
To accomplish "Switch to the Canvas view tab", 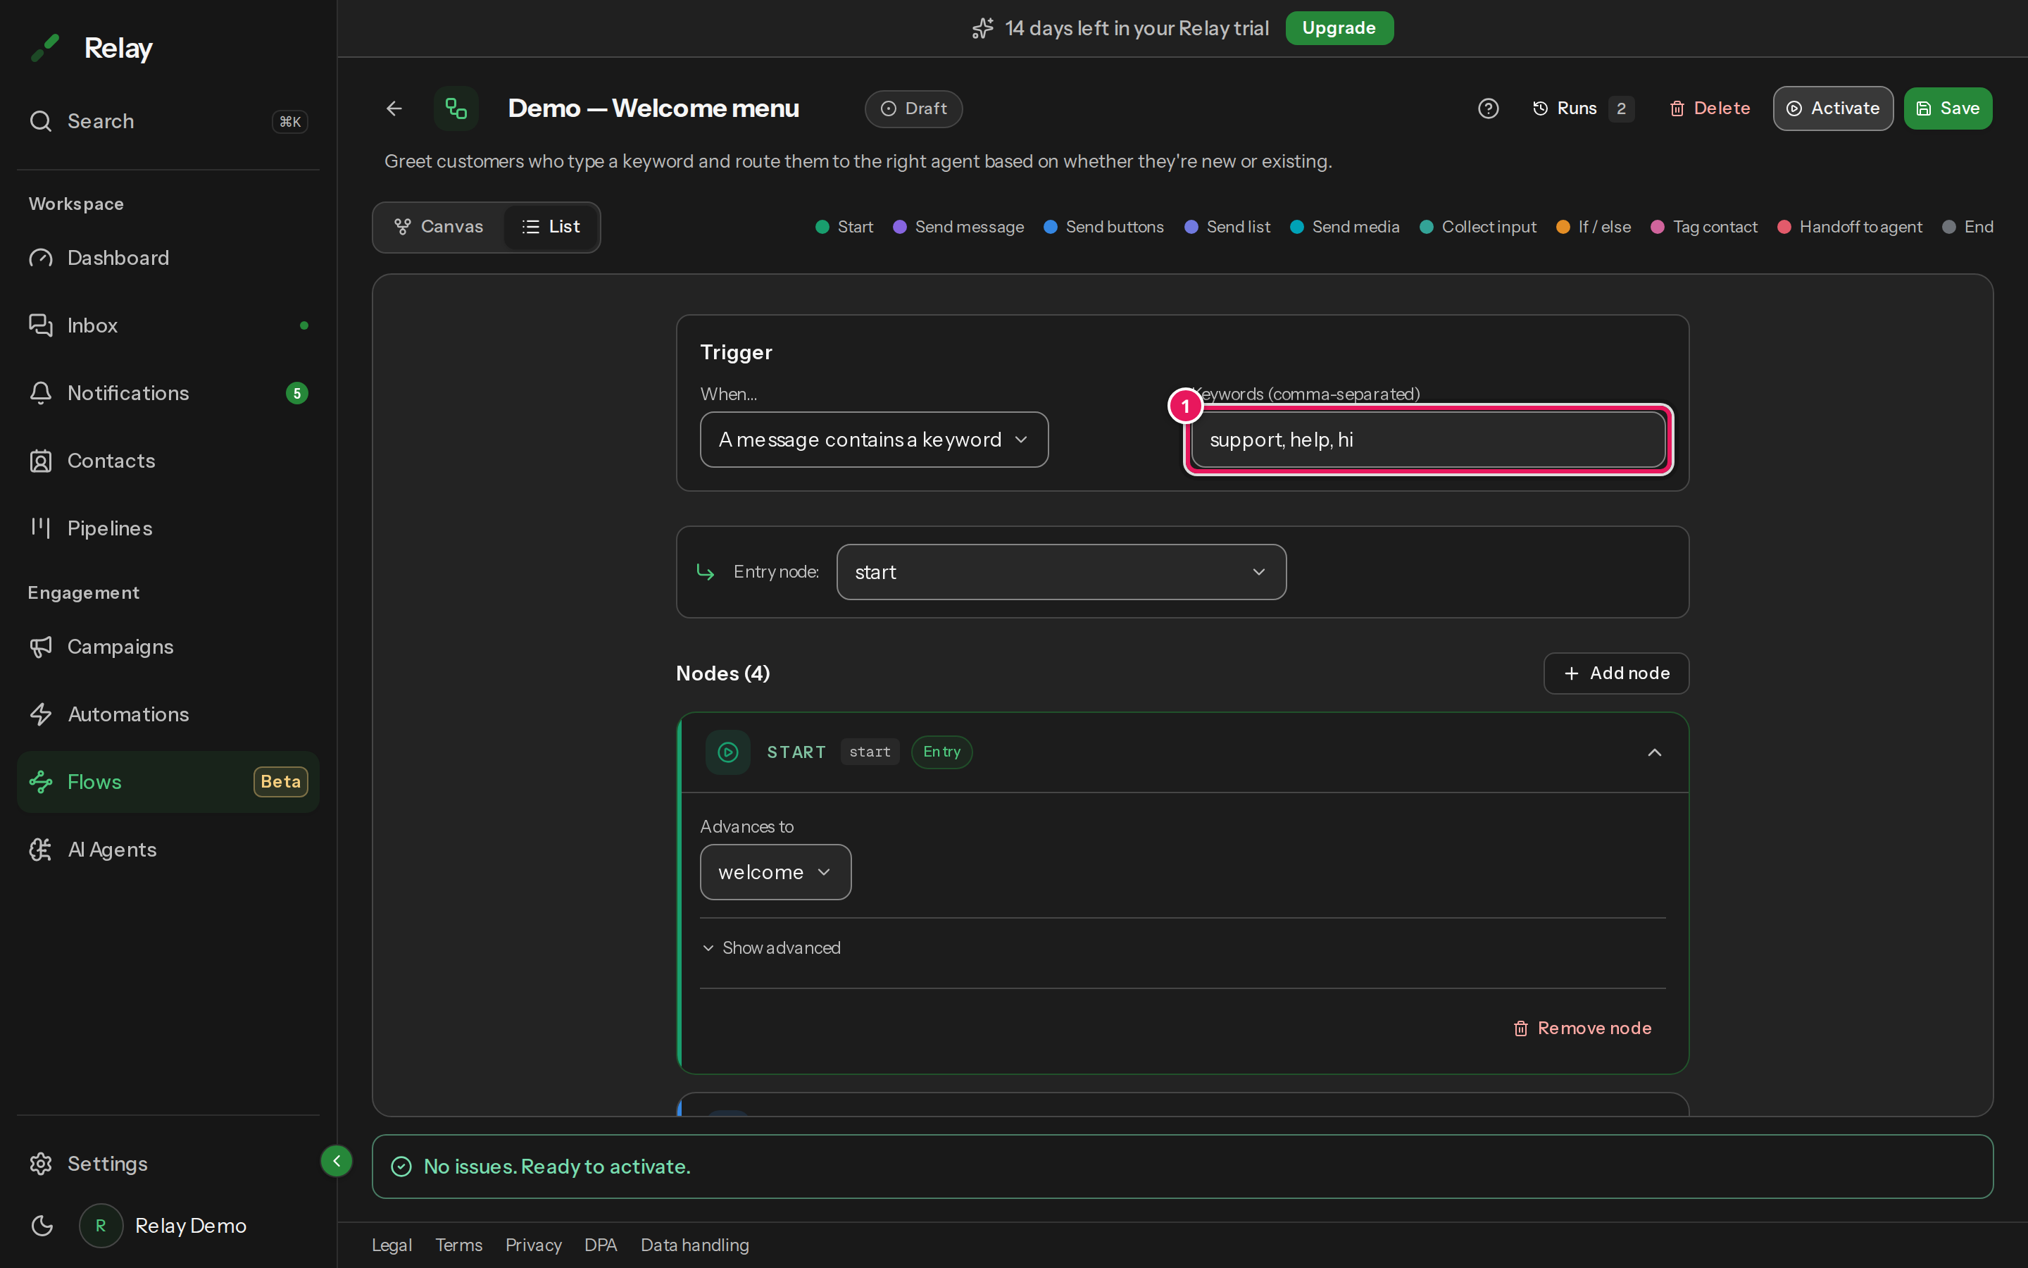I will (x=438, y=226).
